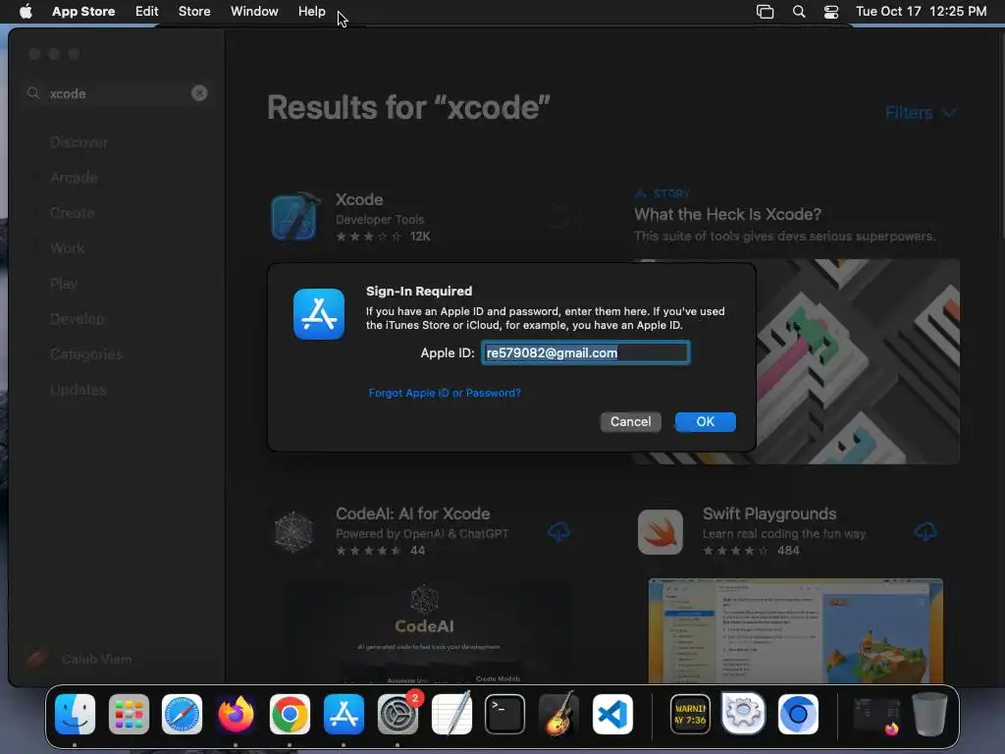Click the App Store icon in the Dock
Image resolution: width=1005 pixels, height=754 pixels.
pyautogui.click(x=344, y=715)
